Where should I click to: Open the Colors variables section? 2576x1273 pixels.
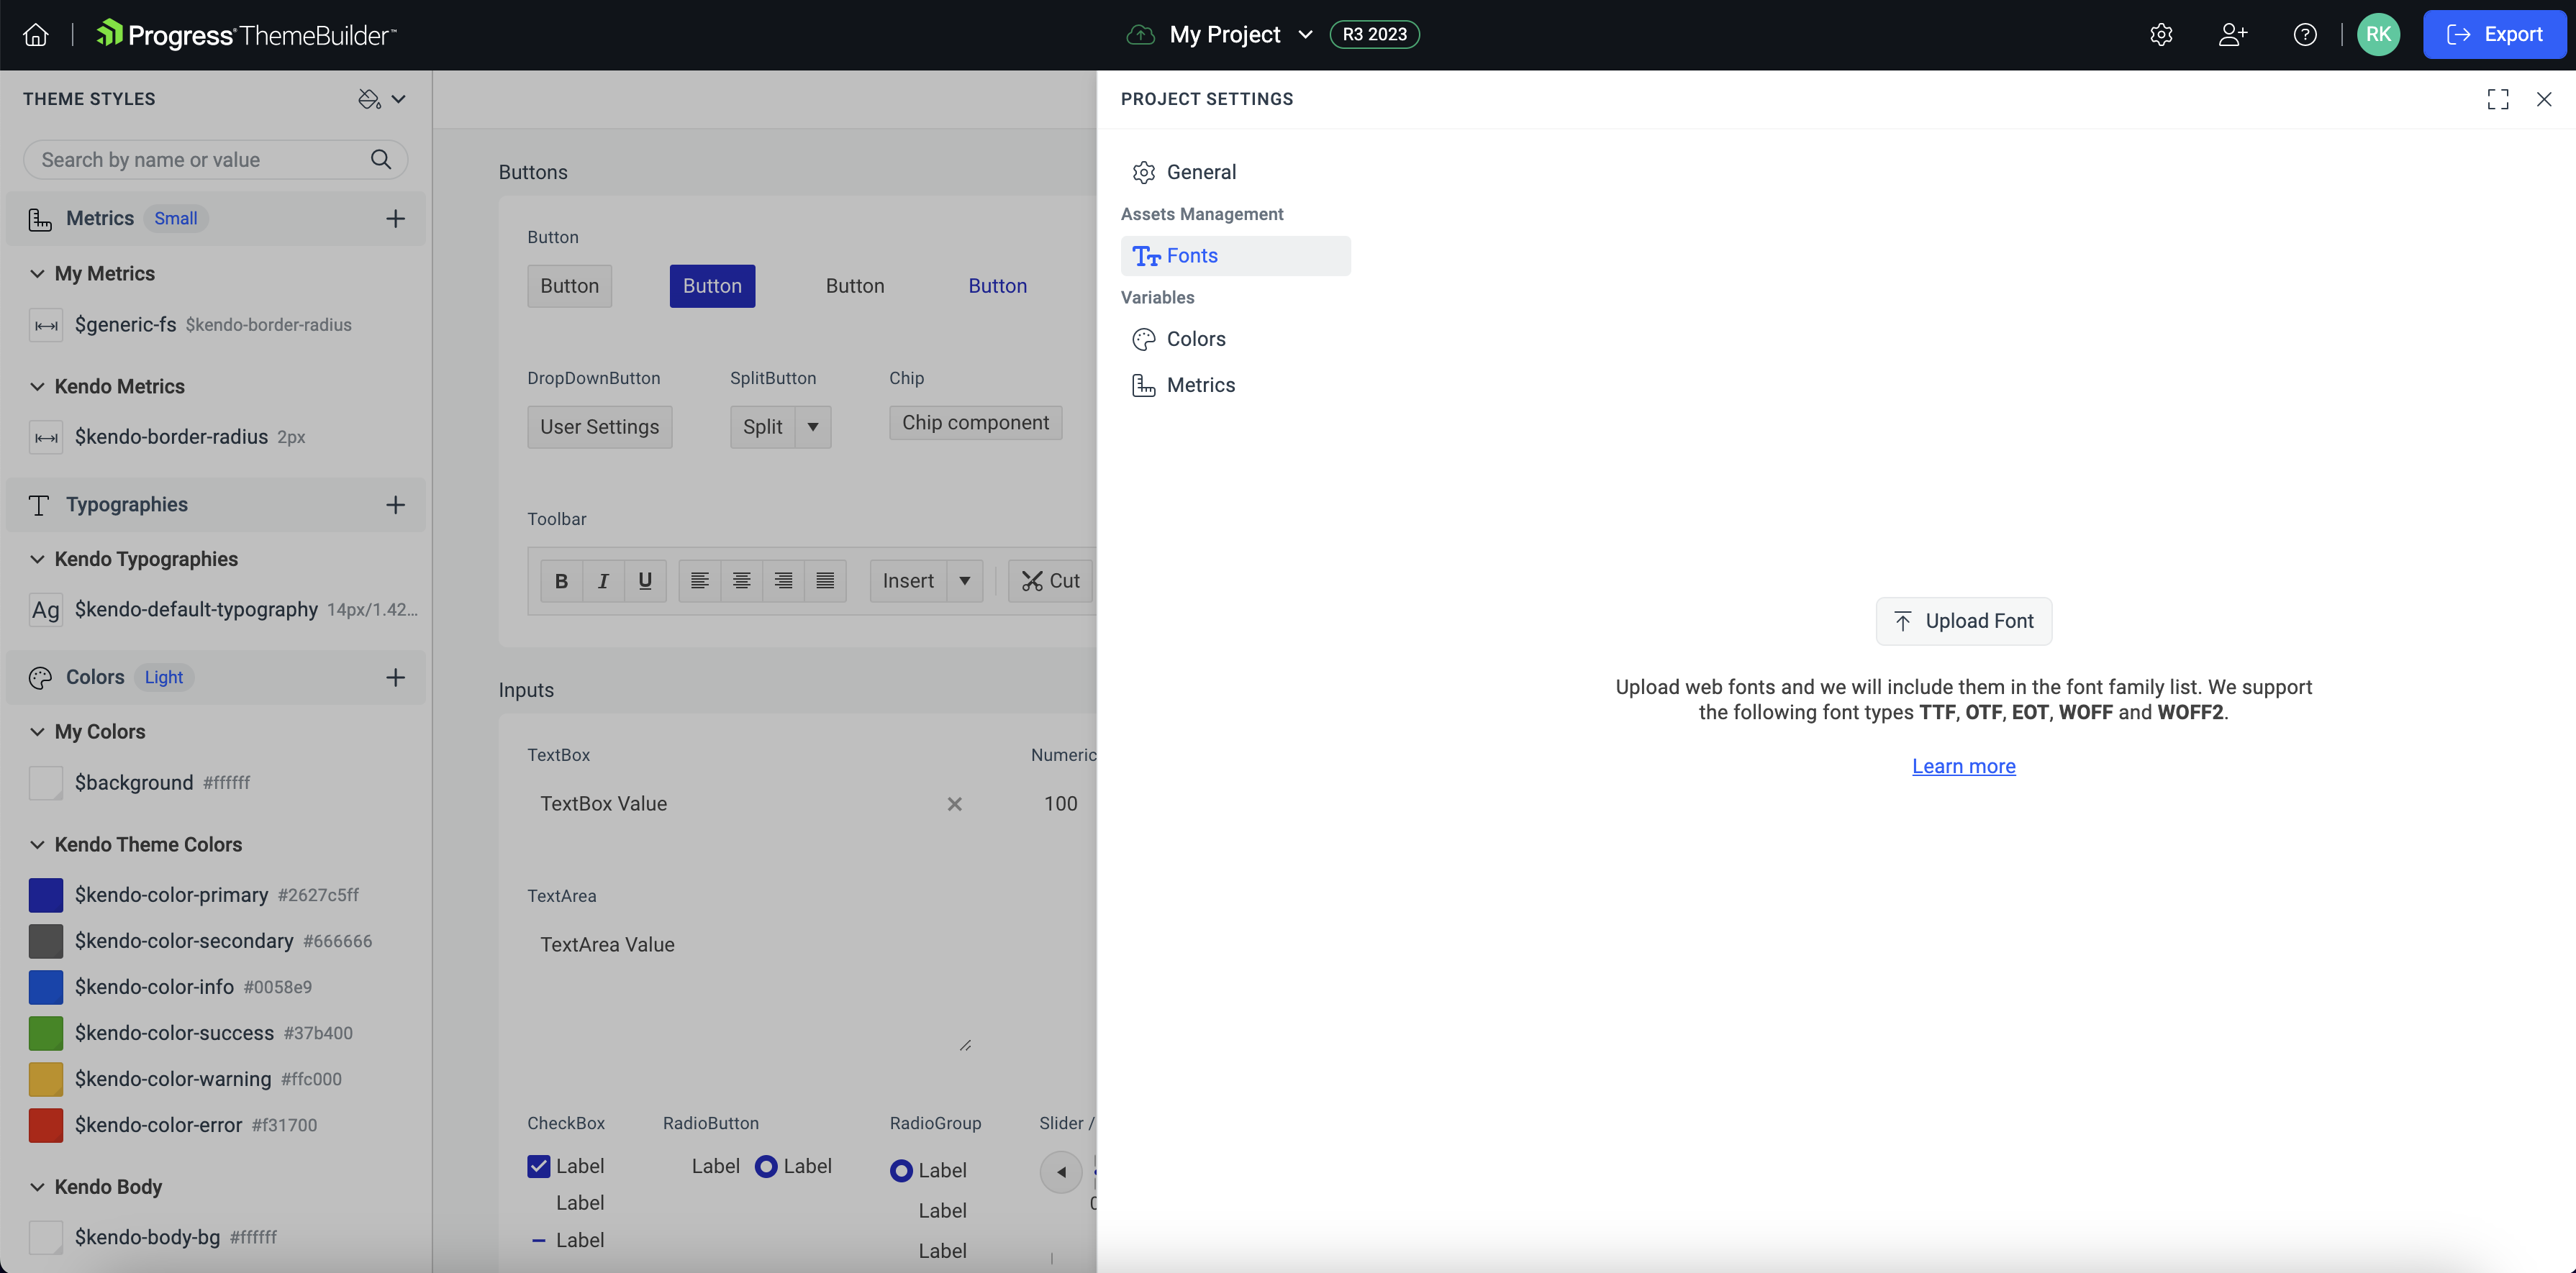(x=1196, y=338)
